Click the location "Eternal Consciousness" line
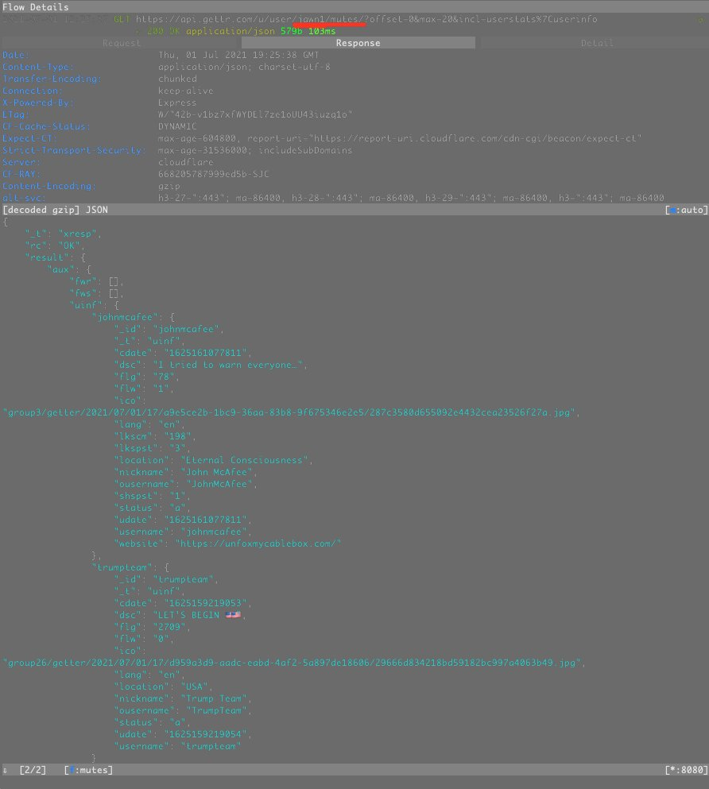Image resolution: width=709 pixels, height=789 pixels. (213, 460)
